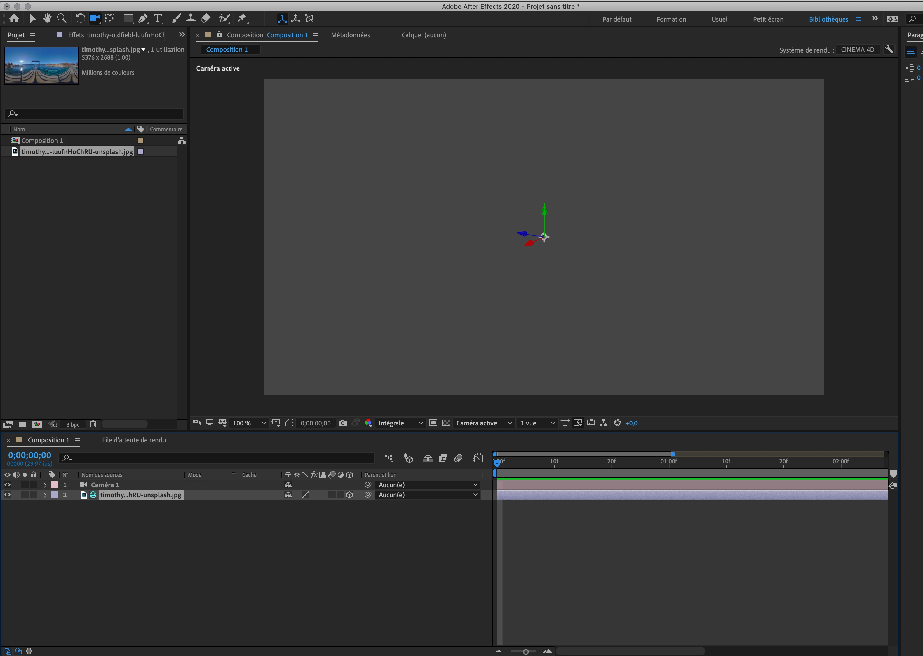The width and height of the screenshot is (923, 656).
Task: Hide the timothy unsplash.jpg layer
Action: (x=7, y=495)
